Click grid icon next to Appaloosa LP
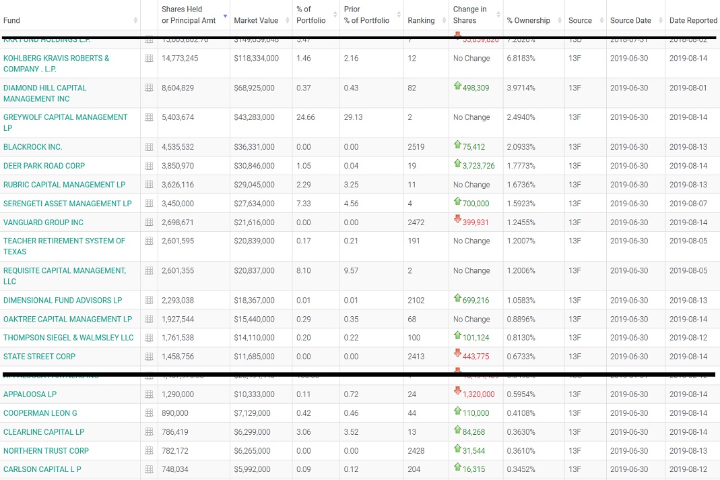 click(149, 394)
